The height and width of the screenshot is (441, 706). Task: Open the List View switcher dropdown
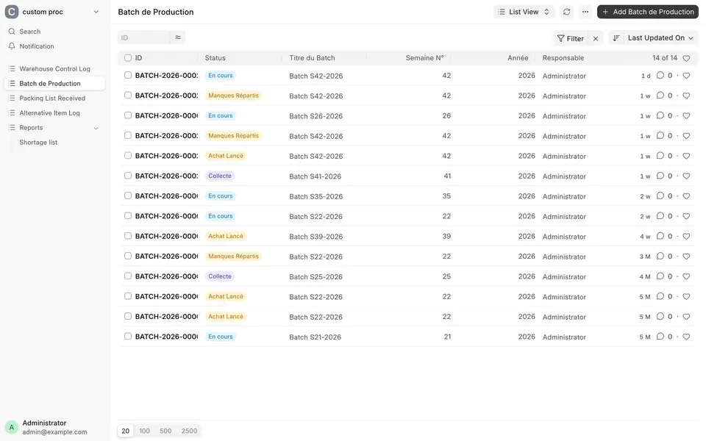pyautogui.click(x=524, y=12)
